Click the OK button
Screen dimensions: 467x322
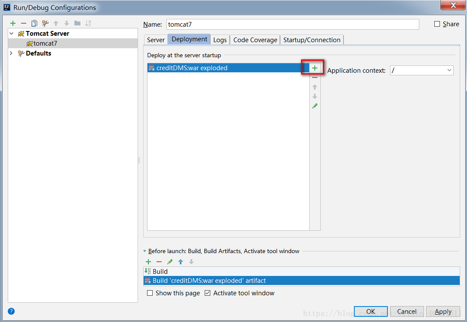pos(371,312)
